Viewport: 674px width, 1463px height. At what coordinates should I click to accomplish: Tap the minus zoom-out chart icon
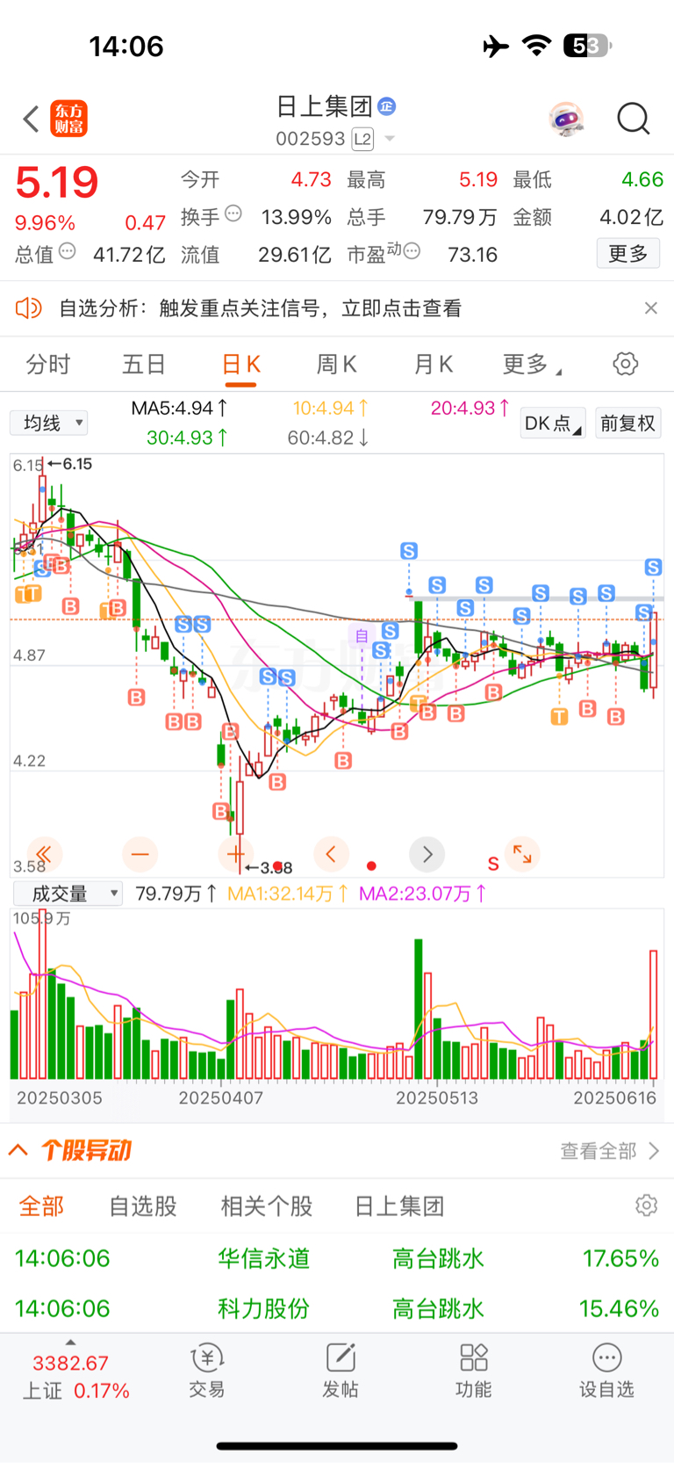140,853
